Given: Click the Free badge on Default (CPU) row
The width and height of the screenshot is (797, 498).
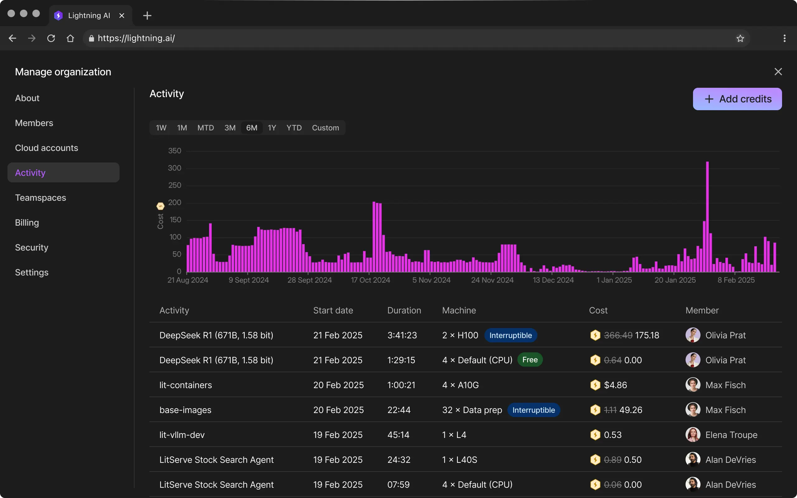Looking at the screenshot, I should [x=530, y=360].
